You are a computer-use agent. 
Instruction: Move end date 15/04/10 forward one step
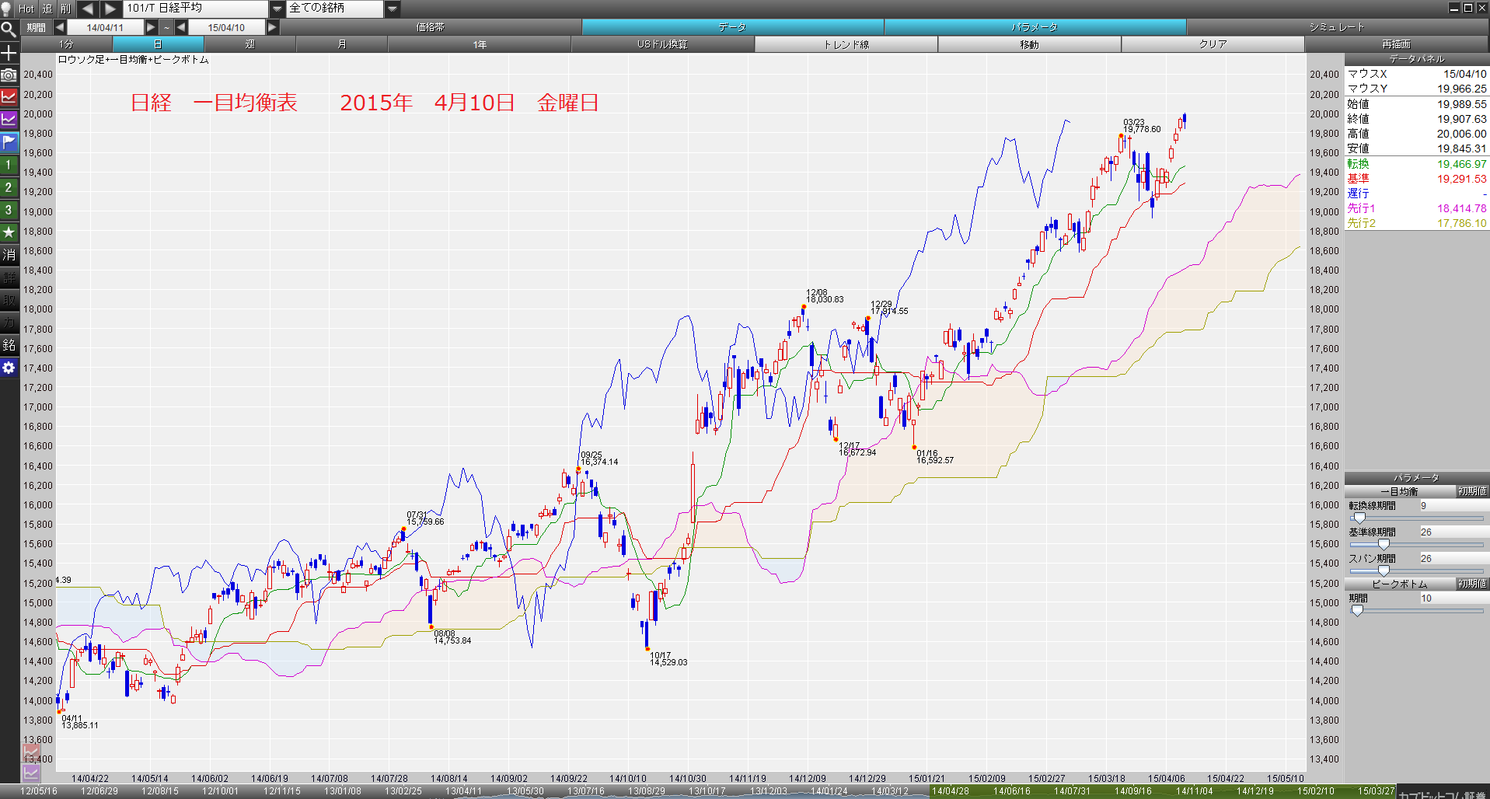[272, 27]
